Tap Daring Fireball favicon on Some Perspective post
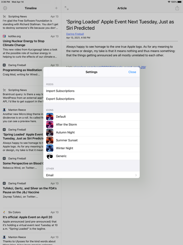This screenshot has height=245, width=183. tap(4, 159)
